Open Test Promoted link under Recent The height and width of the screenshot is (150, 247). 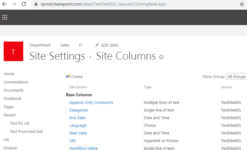point(26,131)
